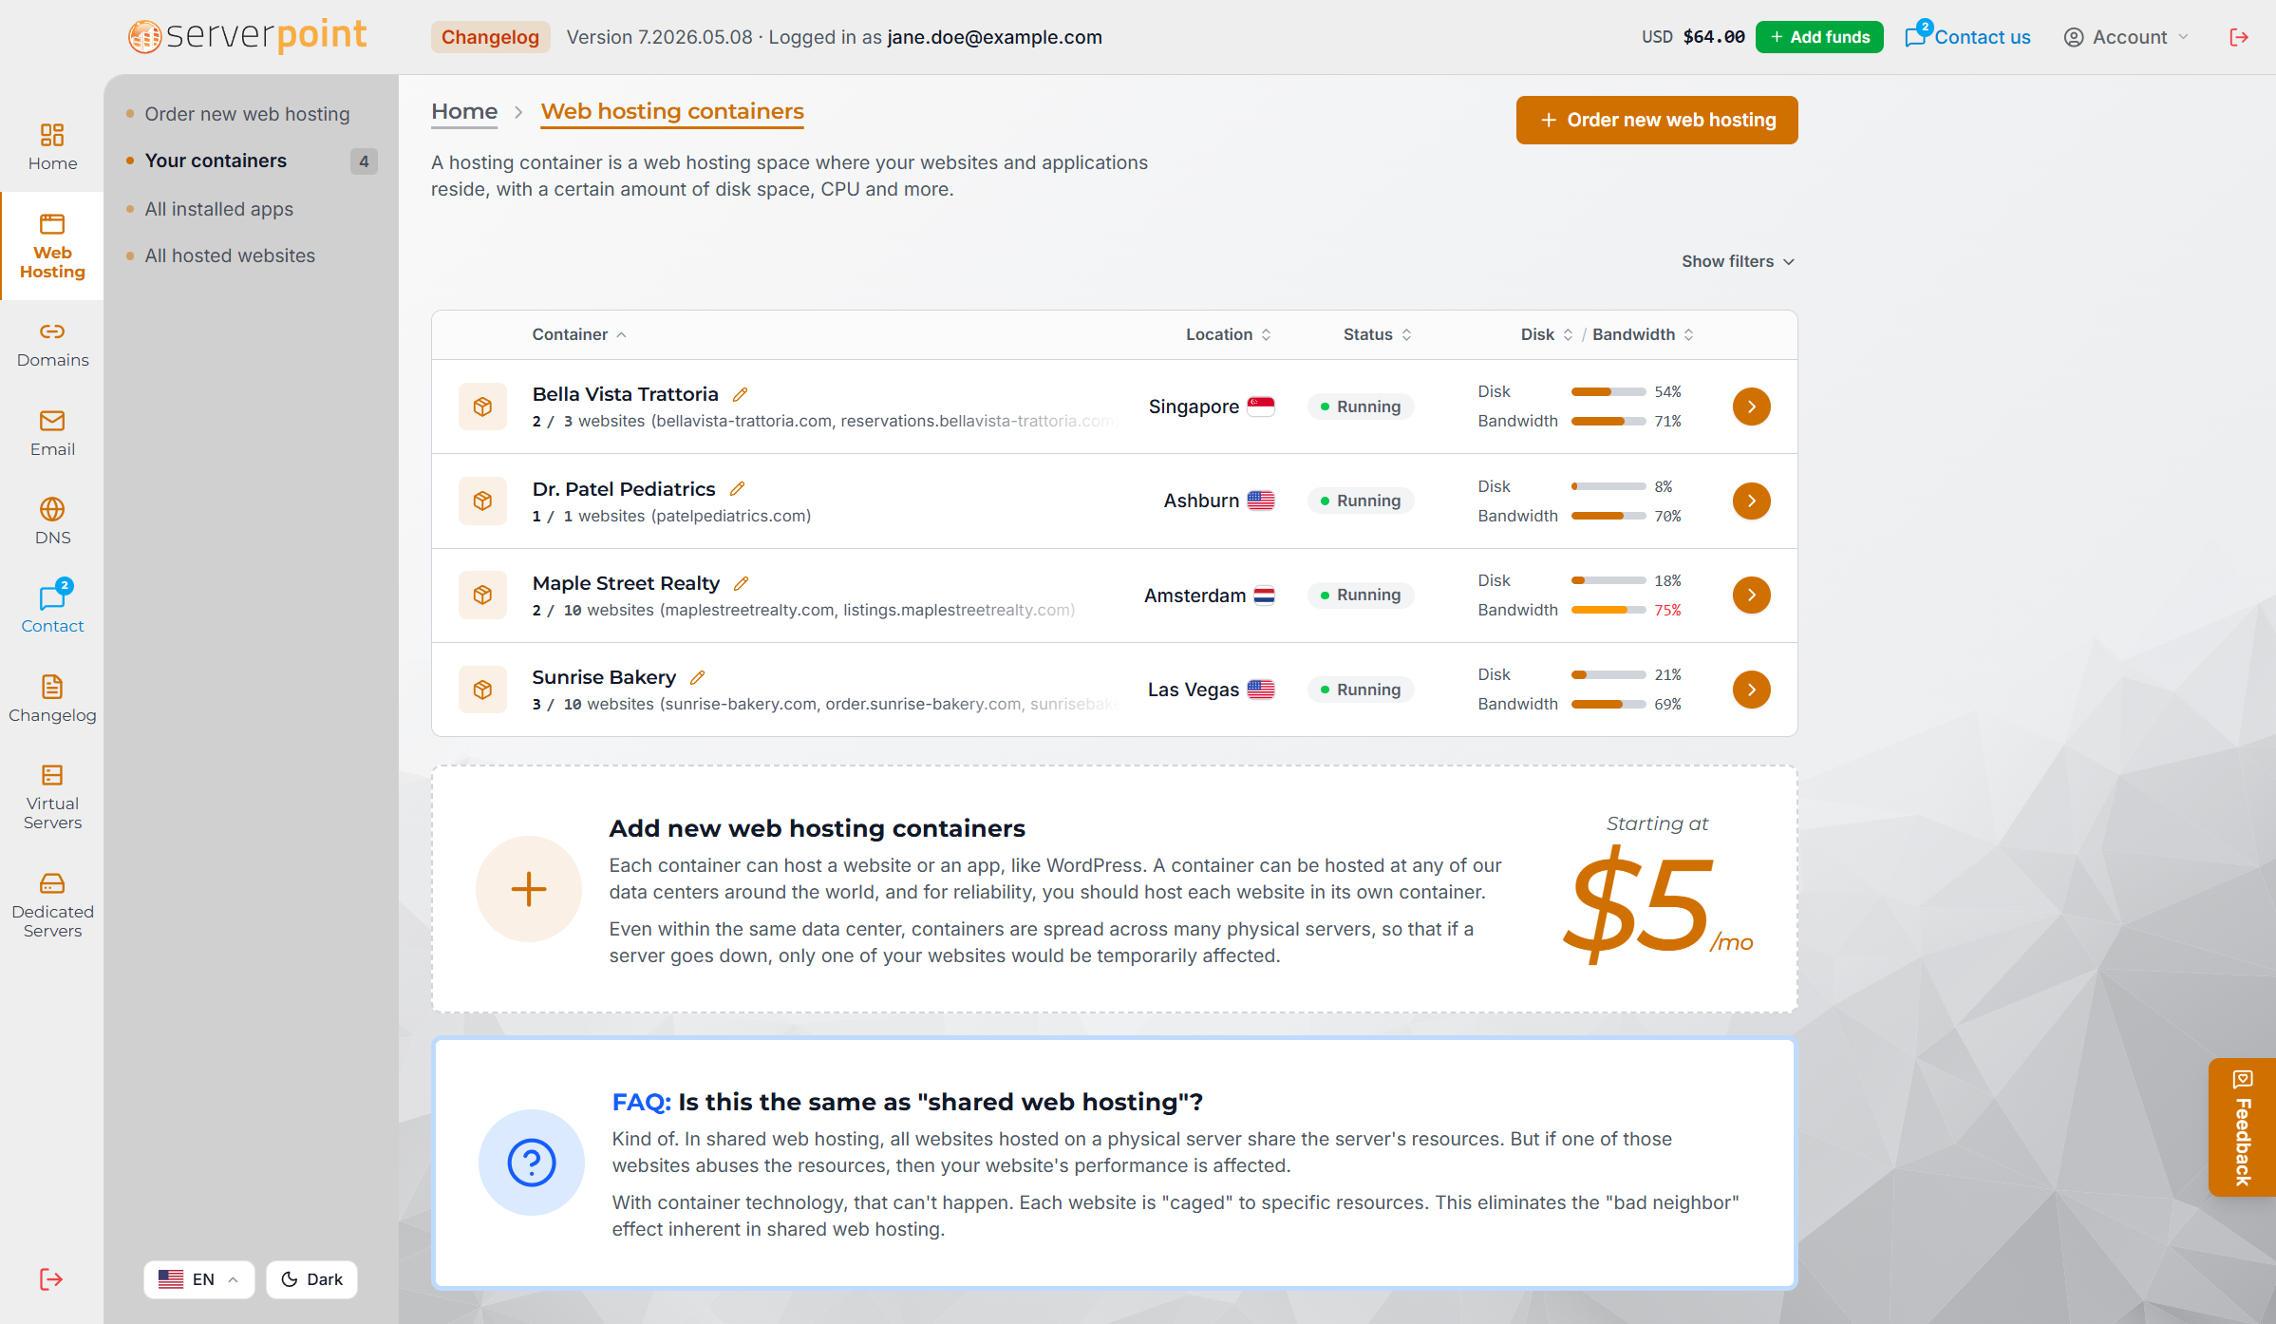Click the Las Vegas location cell

click(1212, 690)
